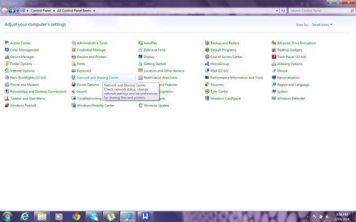The image size is (356, 222).
Task: Open the Ease of Access Center link
Action: [226, 57]
